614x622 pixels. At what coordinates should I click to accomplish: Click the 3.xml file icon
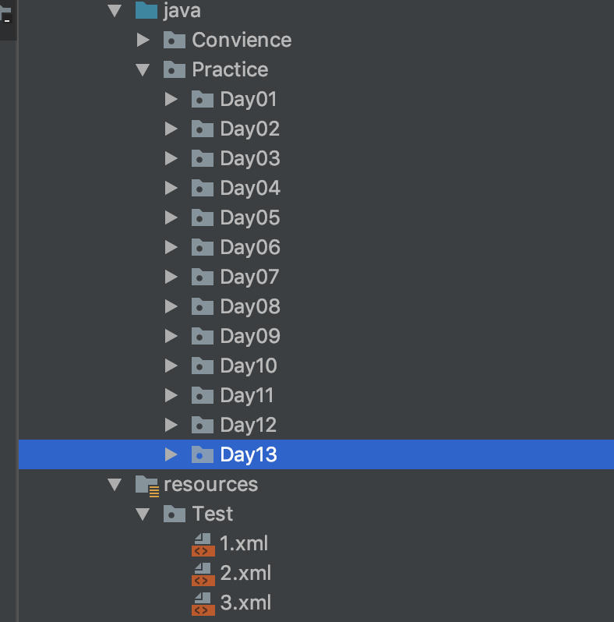point(203,603)
